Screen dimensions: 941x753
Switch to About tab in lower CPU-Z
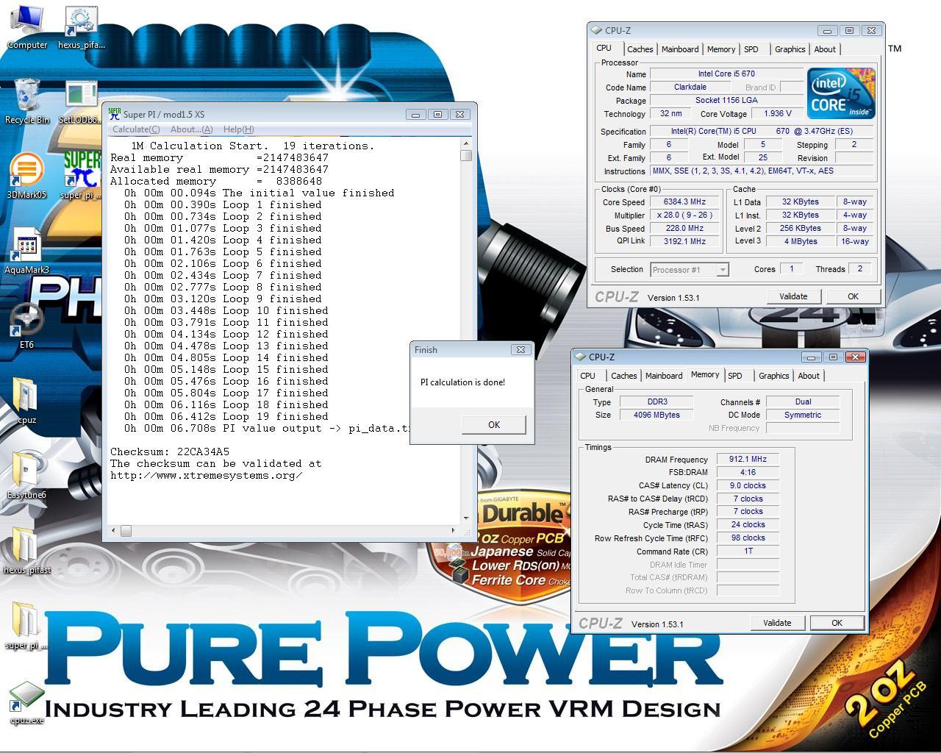(x=809, y=376)
